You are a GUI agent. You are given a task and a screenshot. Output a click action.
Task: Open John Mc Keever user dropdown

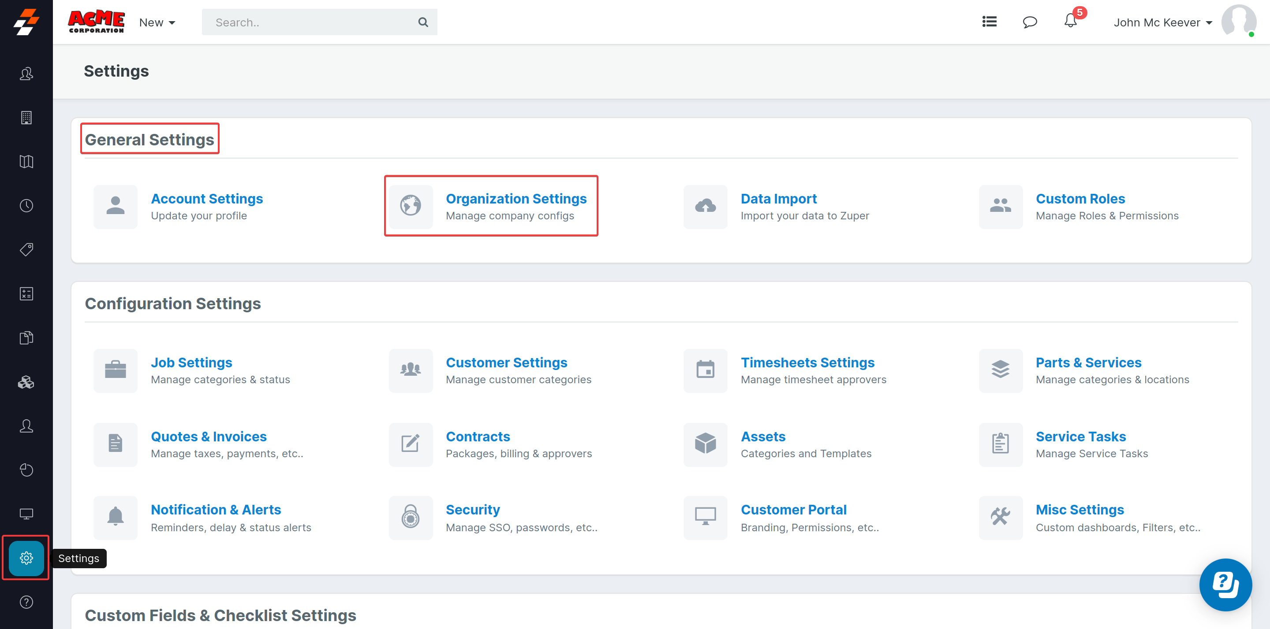[1162, 22]
